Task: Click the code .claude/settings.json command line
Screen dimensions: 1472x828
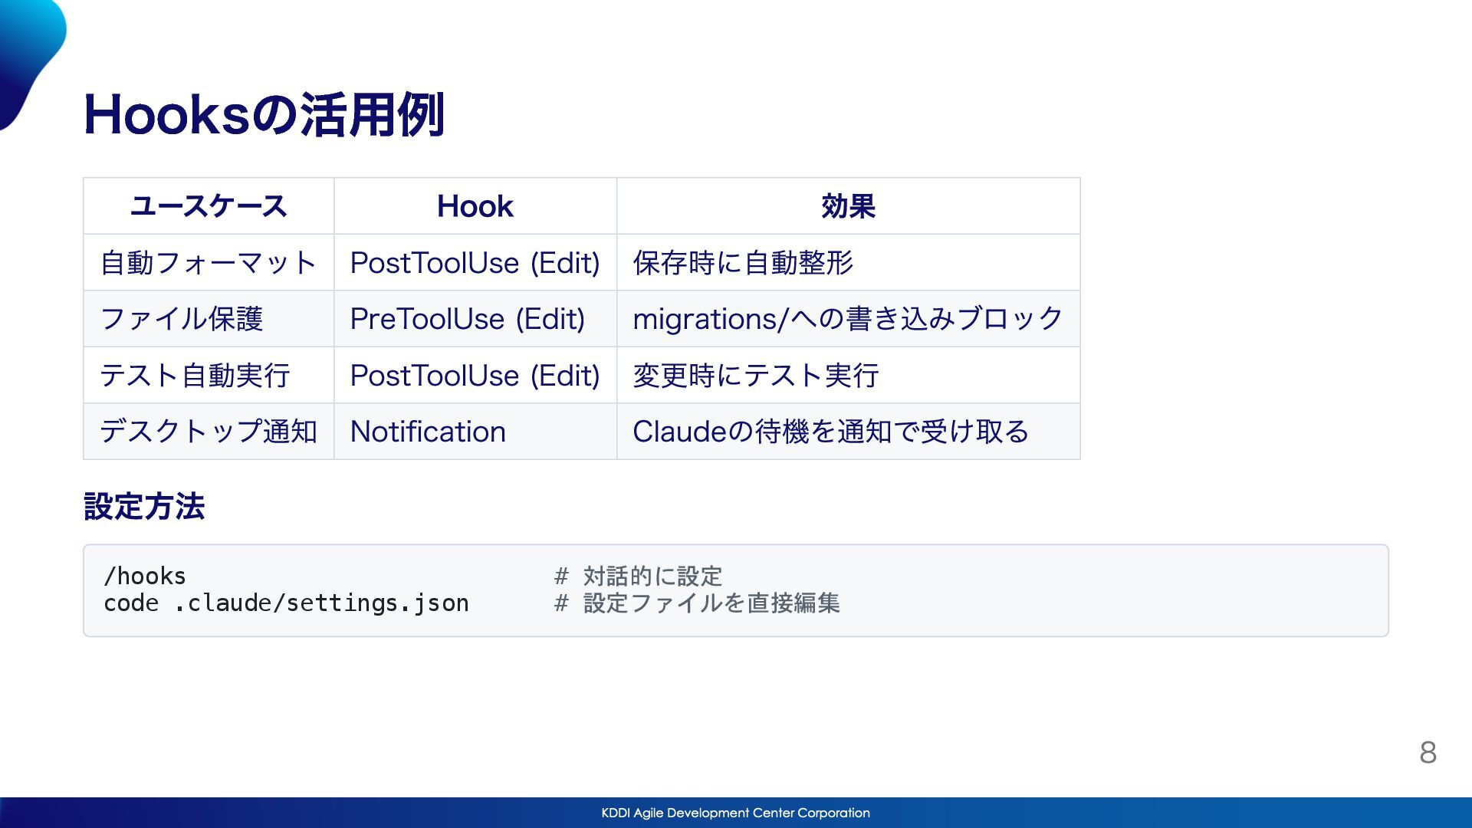Action: (286, 603)
